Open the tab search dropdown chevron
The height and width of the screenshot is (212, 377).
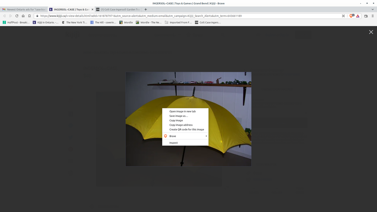(373, 9)
